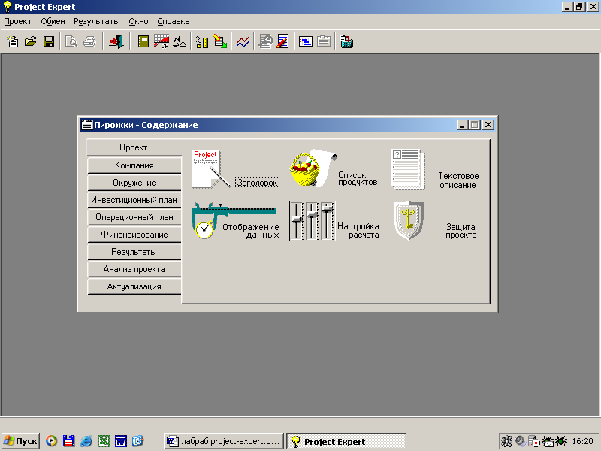Open the Пирожки window system menu icon
The height and width of the screenshot is (451, 601).
pyautogui.click(x=87, y=125)
